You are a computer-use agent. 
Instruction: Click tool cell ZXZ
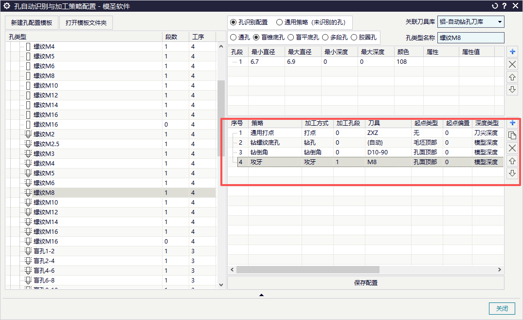[x=388, y=133]
